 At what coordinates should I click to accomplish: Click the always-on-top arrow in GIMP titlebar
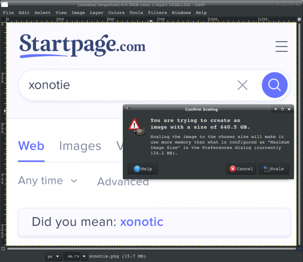[x=277, y=5]
